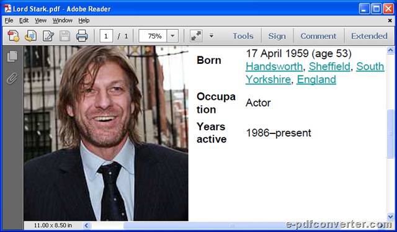Follow the Handsworth hyperlink
The height and width of the screenshot is (232, 397).
(274, 66)
